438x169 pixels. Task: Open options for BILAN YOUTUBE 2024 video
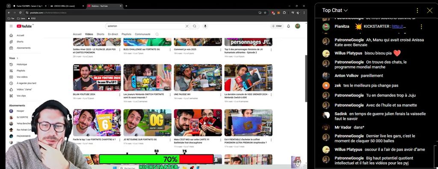[x=120, y=95]
